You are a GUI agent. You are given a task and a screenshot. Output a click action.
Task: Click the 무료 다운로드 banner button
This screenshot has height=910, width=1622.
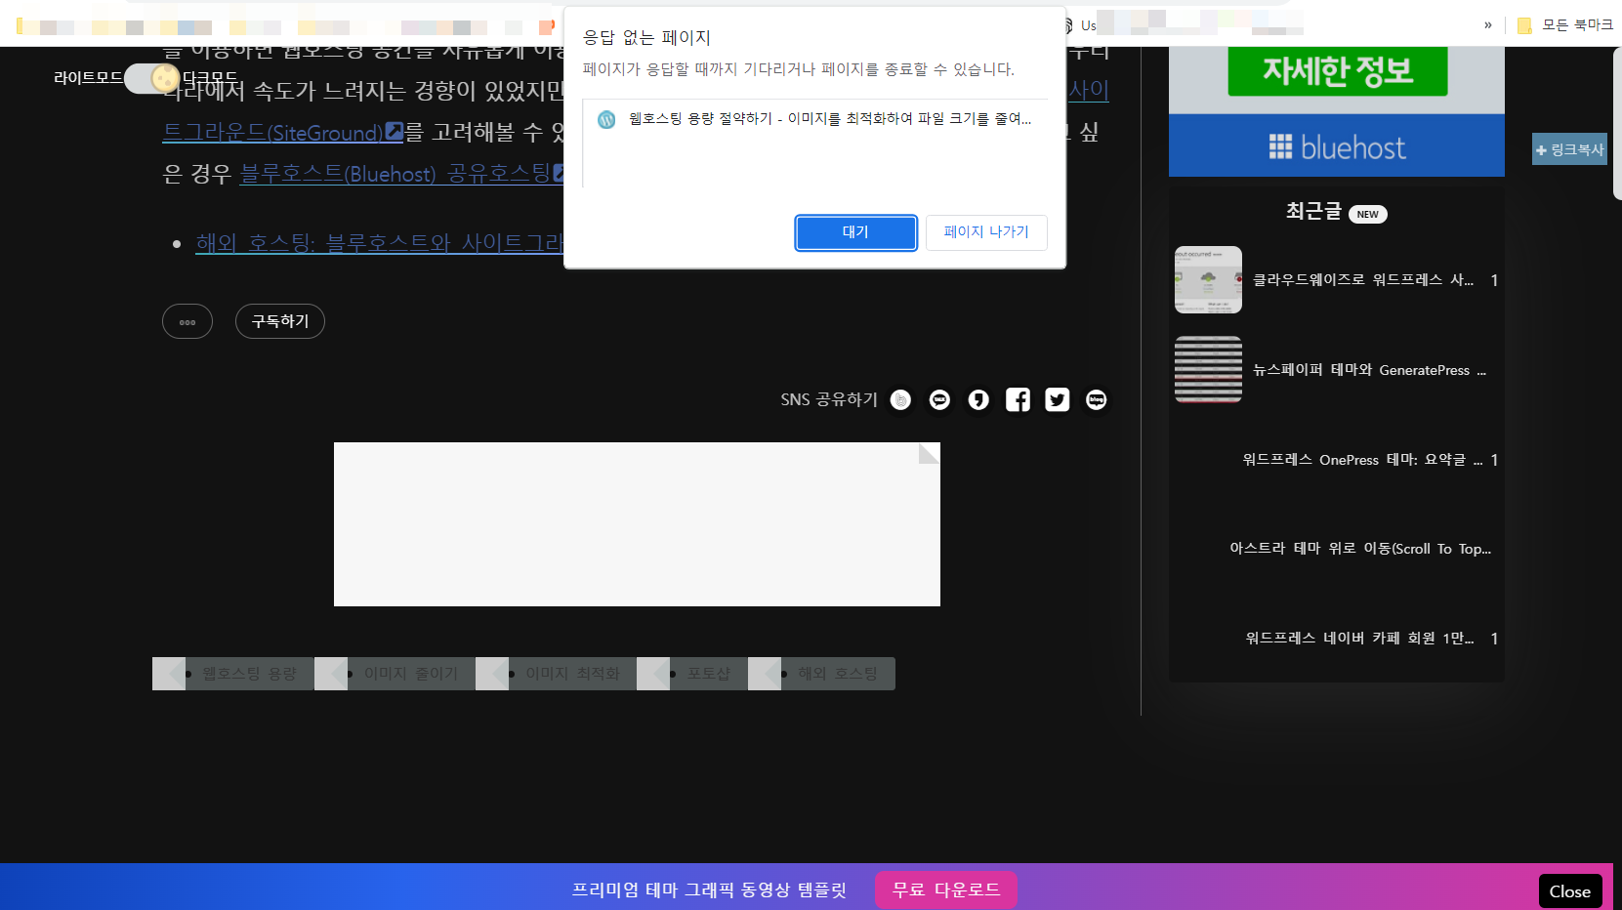coord(944,889)
